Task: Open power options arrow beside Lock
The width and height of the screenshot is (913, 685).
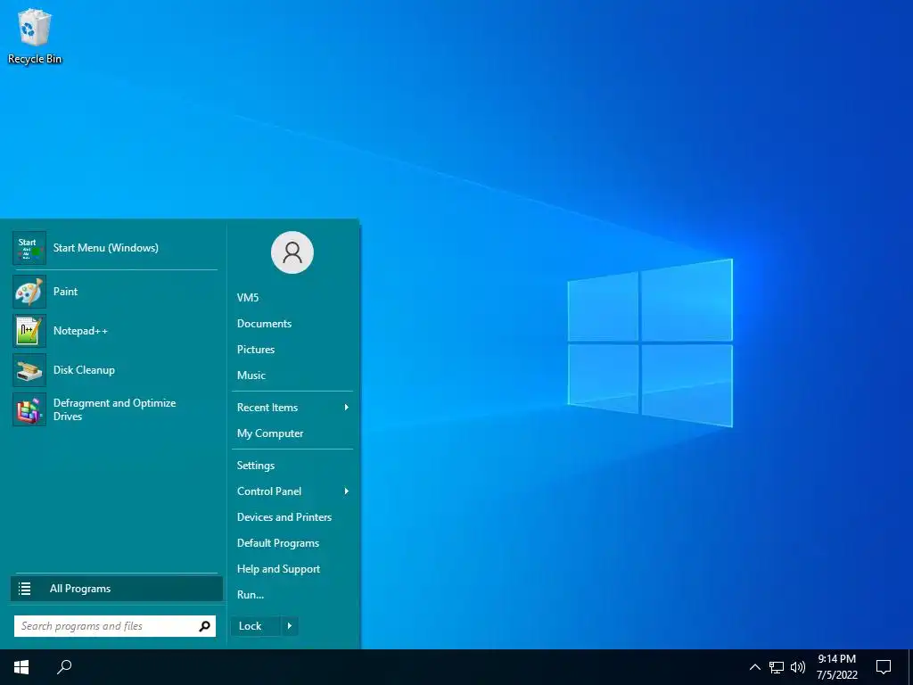Action: point(290,626)
